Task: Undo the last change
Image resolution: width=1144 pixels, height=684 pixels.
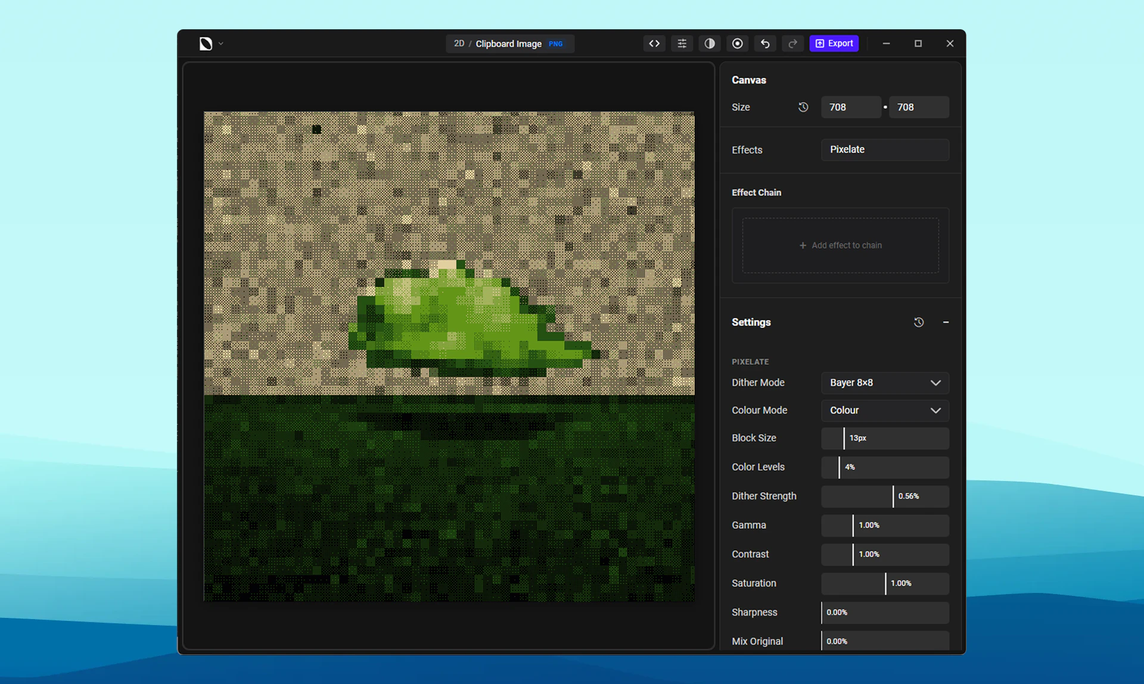Action: [765, 43]
